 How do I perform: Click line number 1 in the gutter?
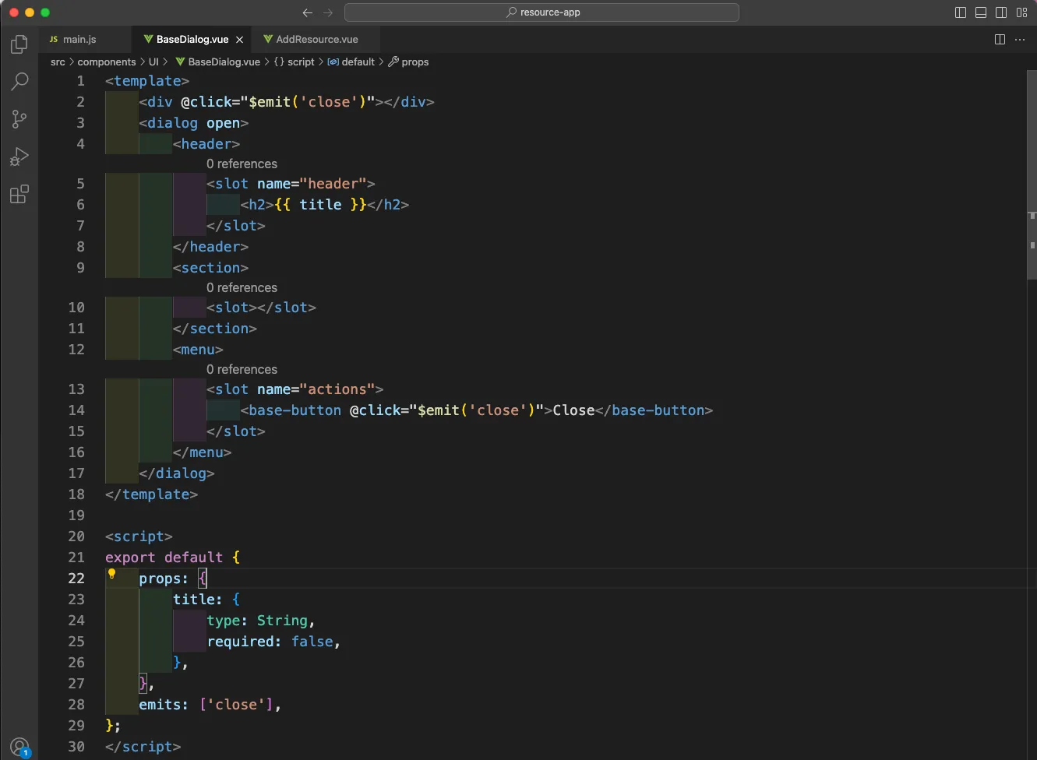[x=80, y=81]
